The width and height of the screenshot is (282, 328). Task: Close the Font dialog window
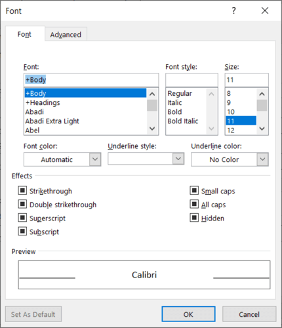pyautogui.click(x=265, y=10)
